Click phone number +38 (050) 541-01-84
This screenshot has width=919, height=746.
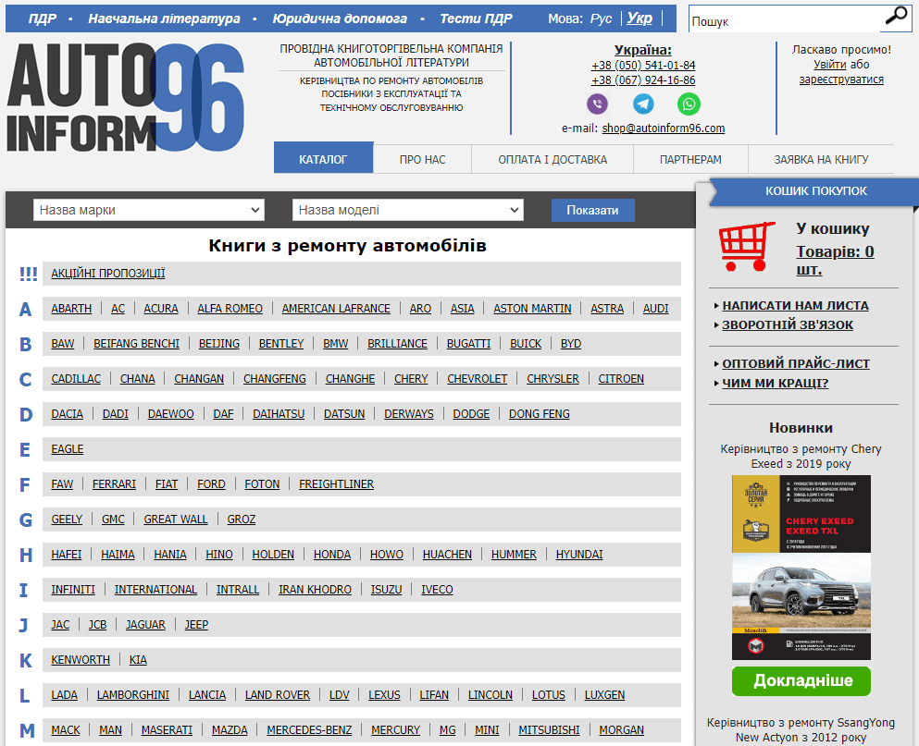click(643, 65)
